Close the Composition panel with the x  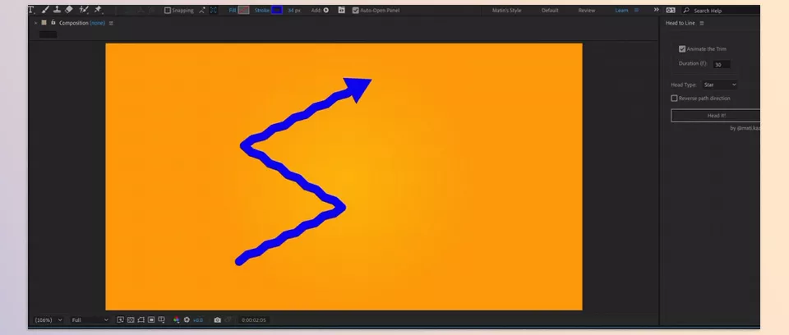click(x=35, y=23)
